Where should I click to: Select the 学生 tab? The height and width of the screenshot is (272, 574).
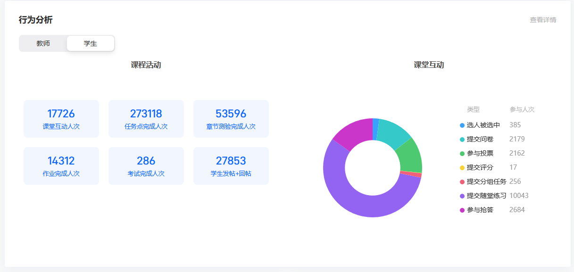[91, 43]
